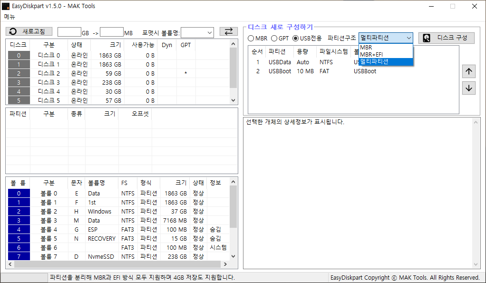Screen dimensions: 486x283
Task: Click the swap/convert arrows button
Action: 228,31
